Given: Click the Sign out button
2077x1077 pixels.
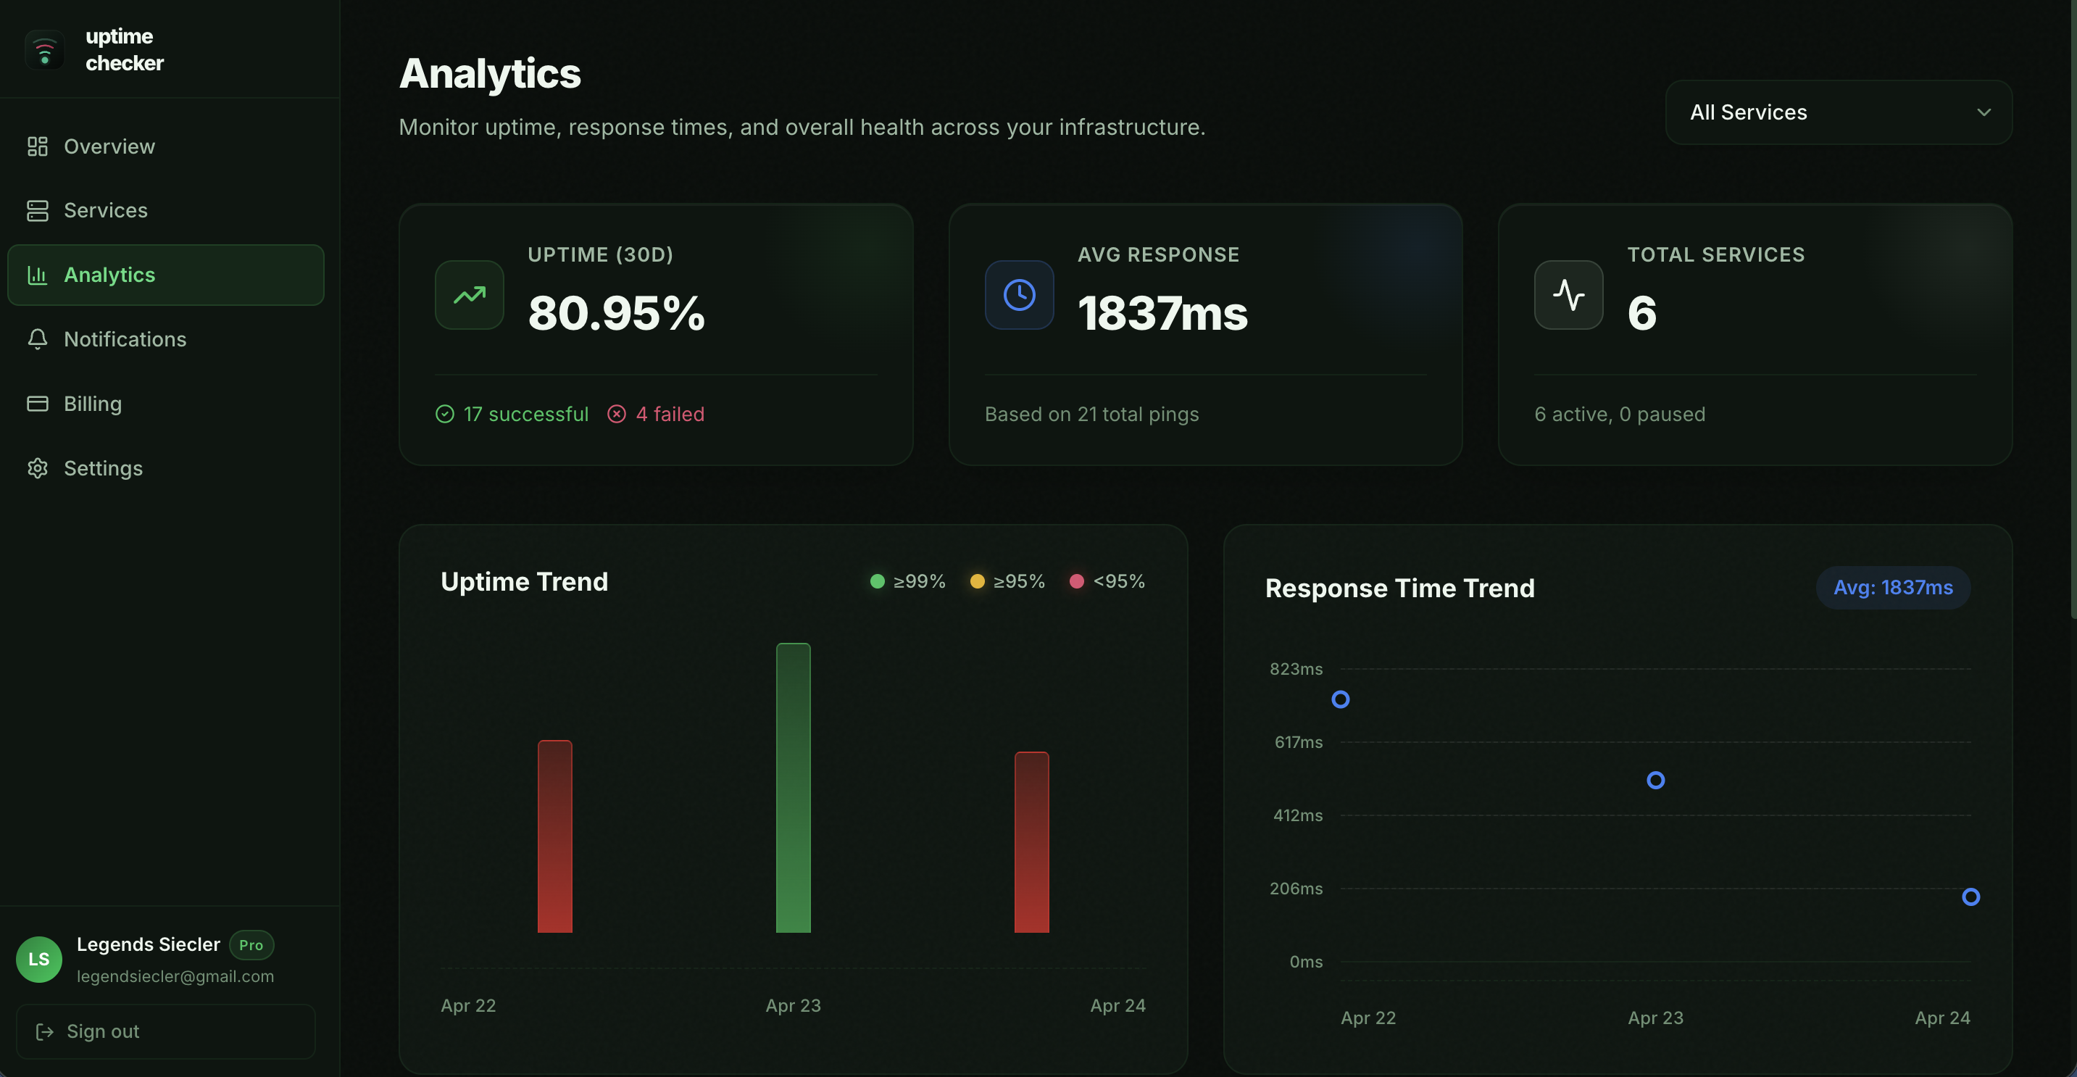Looking at the screenshot, I should pos(166,1032).
